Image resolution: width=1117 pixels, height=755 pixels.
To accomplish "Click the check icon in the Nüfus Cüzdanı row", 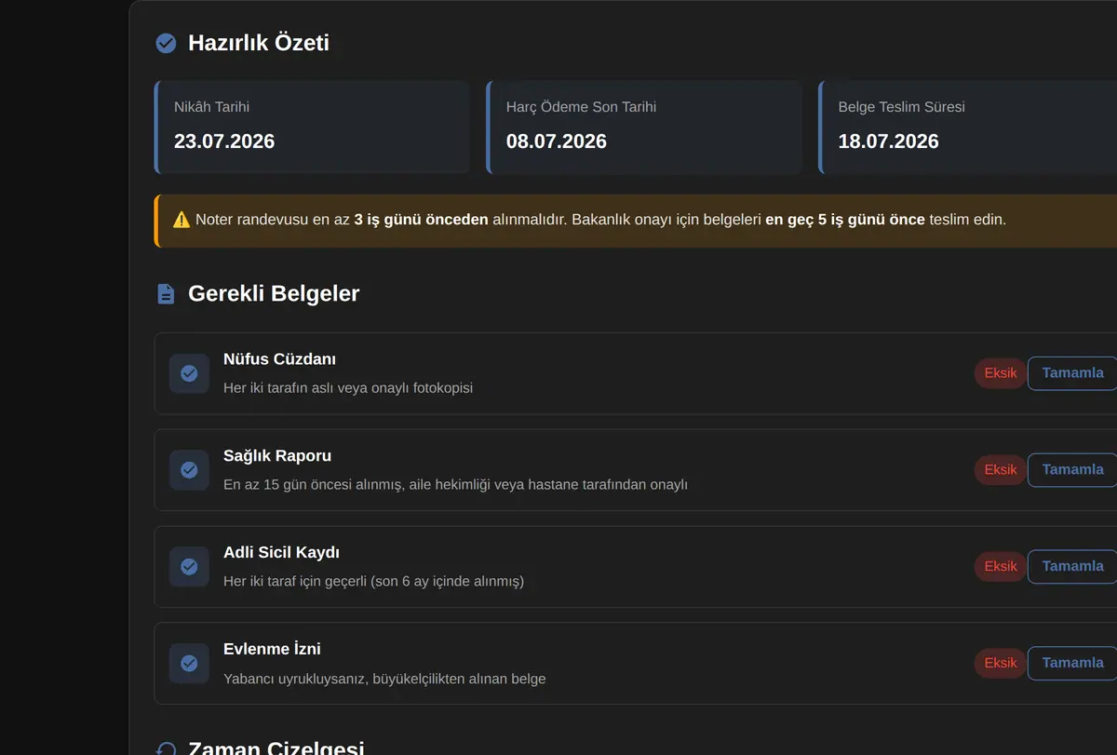I will click(x=189, y=373).
